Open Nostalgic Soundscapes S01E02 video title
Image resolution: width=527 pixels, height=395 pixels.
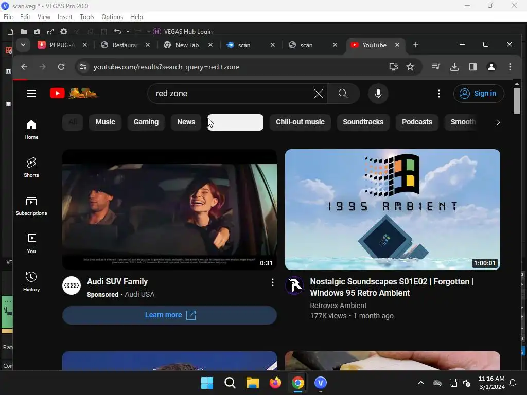click(392, 287)
